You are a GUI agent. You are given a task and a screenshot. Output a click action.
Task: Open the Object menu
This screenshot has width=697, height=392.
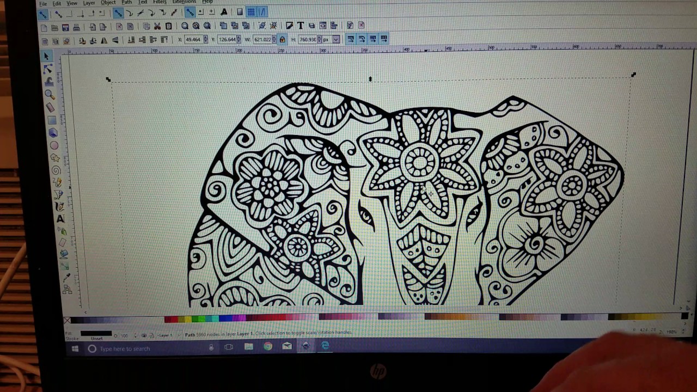[x=108, y=3]
